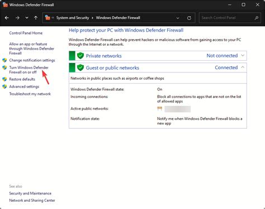Open Security and Maintenance link
This screenshot has width=265, height=209.
(30, 193)
